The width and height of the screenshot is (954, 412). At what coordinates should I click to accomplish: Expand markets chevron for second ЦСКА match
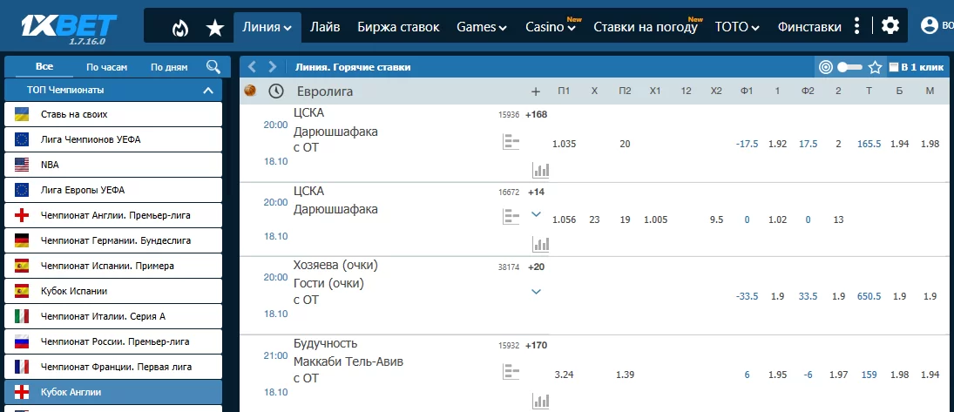click(x=536, y=213)
